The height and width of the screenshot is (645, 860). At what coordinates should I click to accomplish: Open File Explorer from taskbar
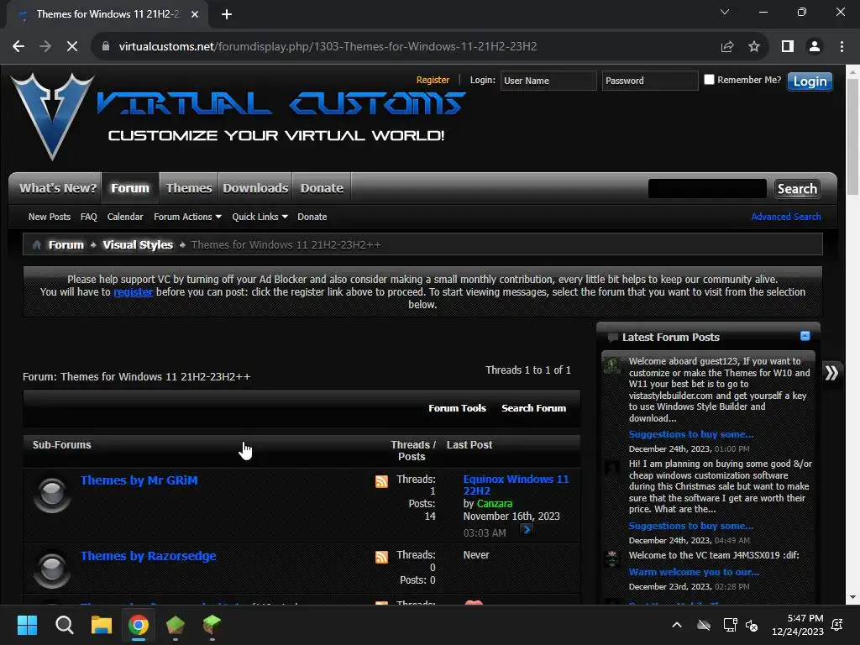[102, 625]
